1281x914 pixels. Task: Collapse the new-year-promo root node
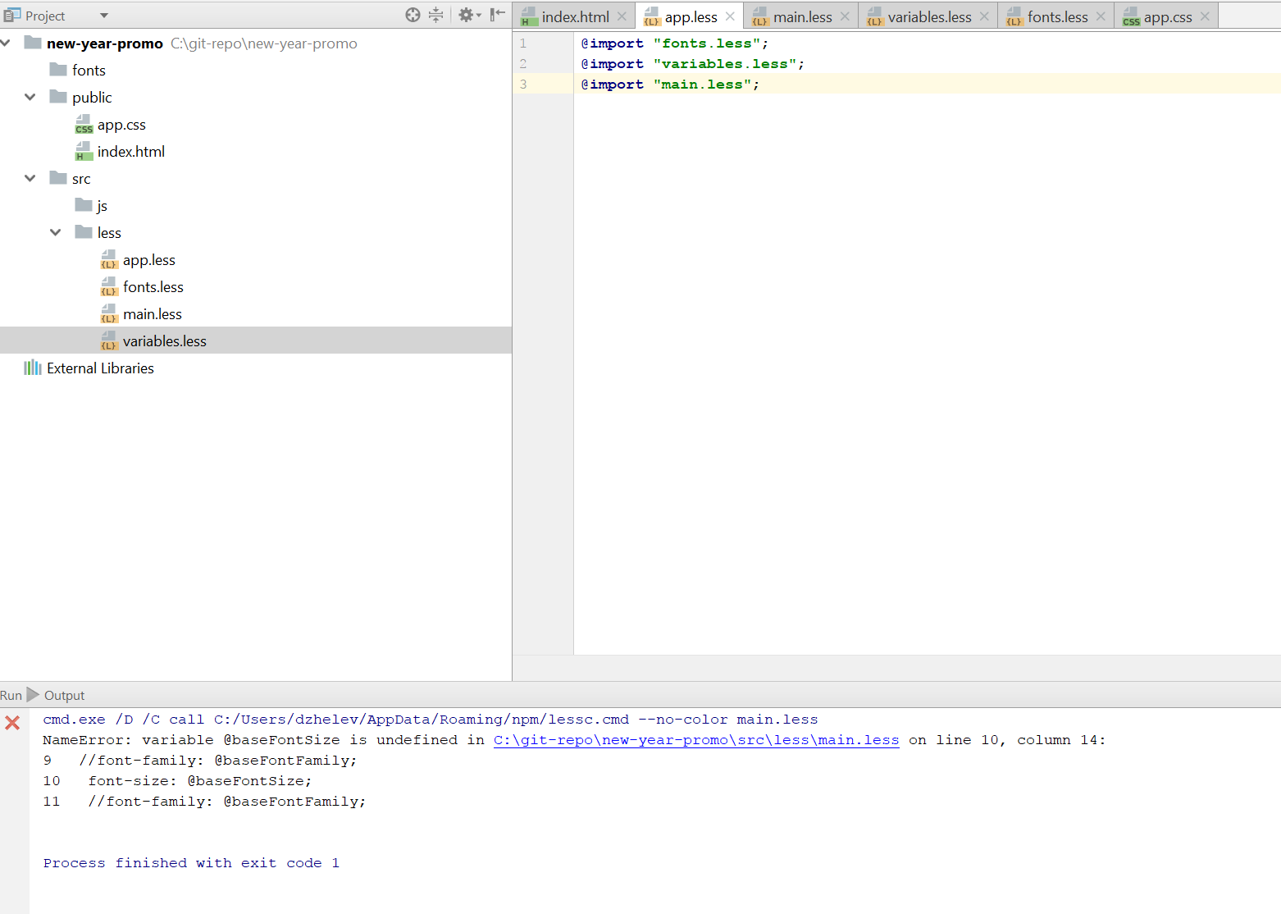click(x=6, y=43)
